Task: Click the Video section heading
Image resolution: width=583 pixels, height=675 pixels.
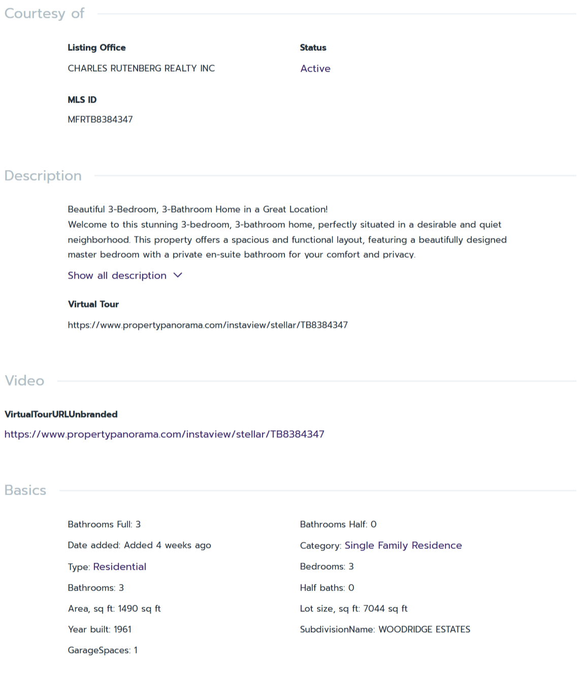Action: click(24, 381)
